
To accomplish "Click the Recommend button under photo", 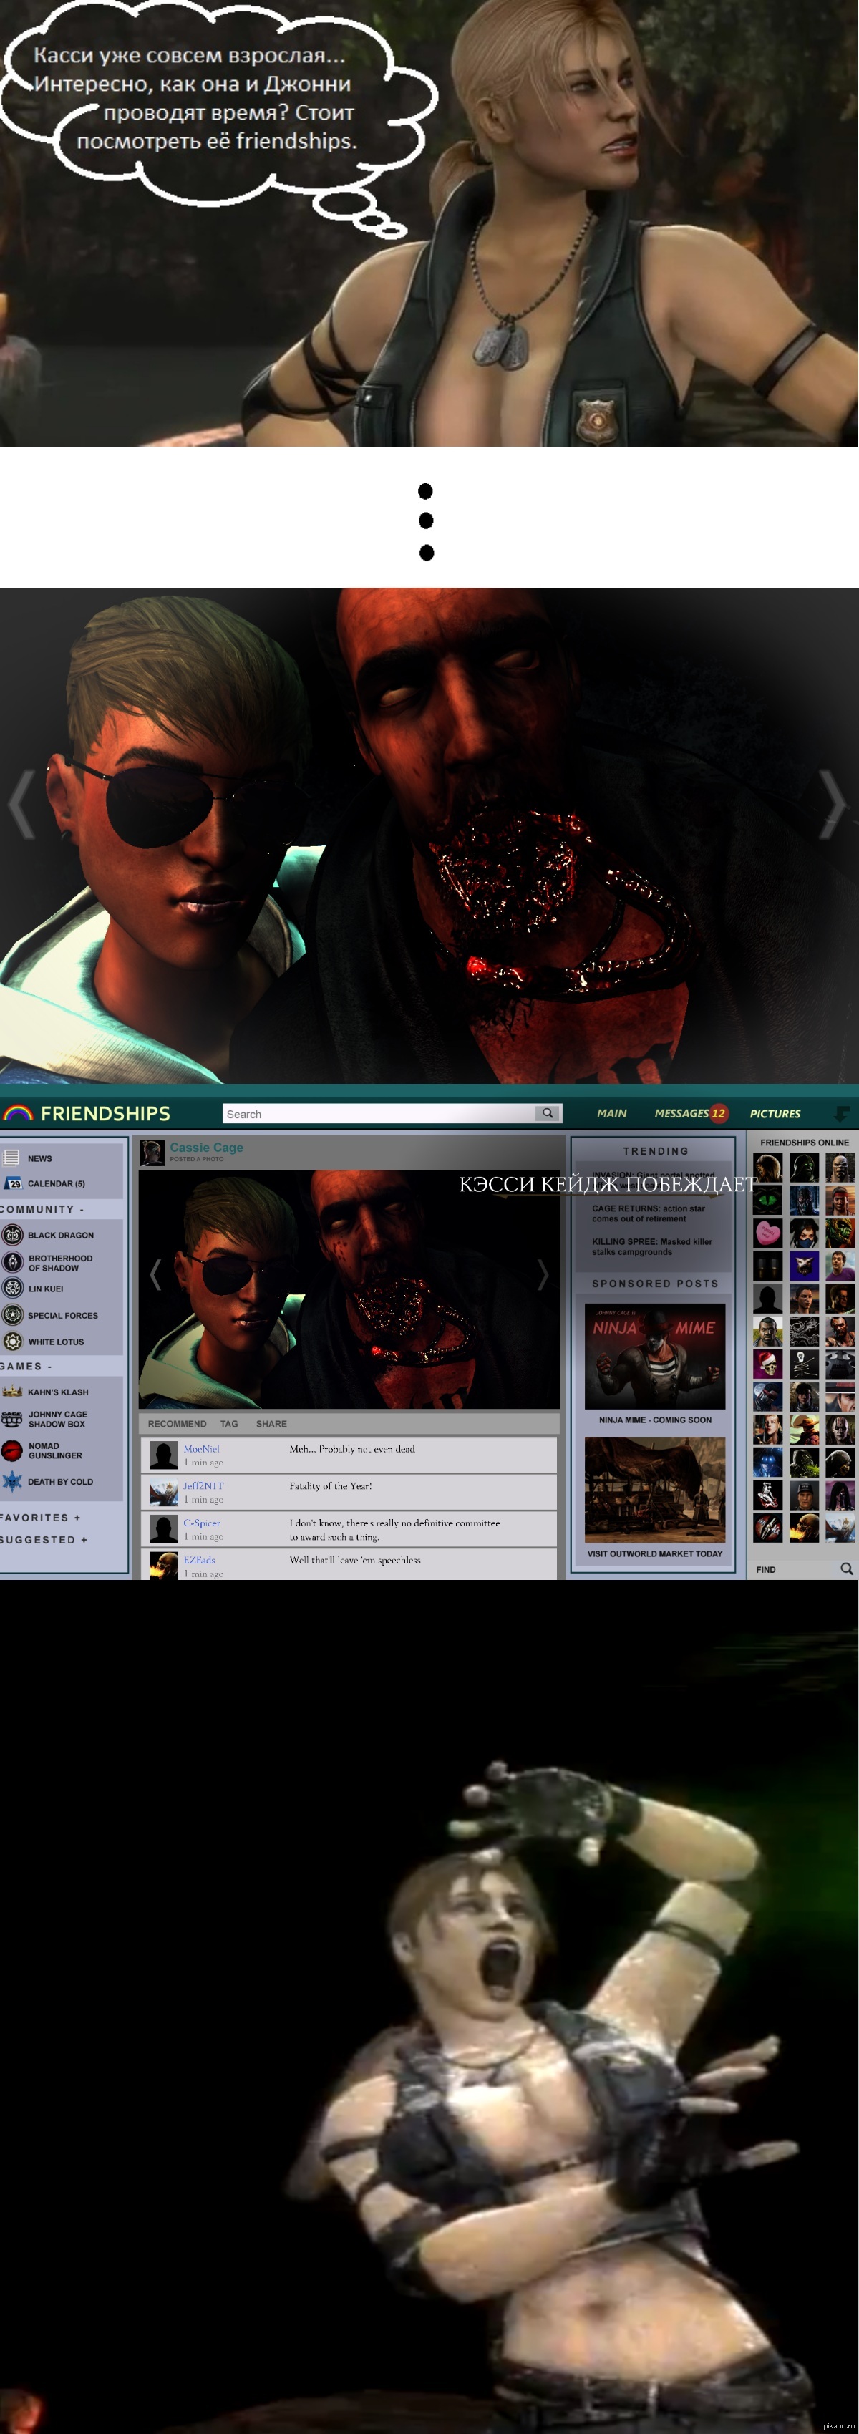I will click(177, 1423).
